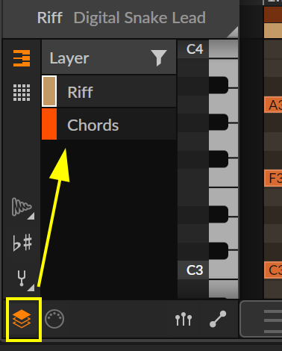Open the flat/sharp note naming icon

(x=22, y=243)
